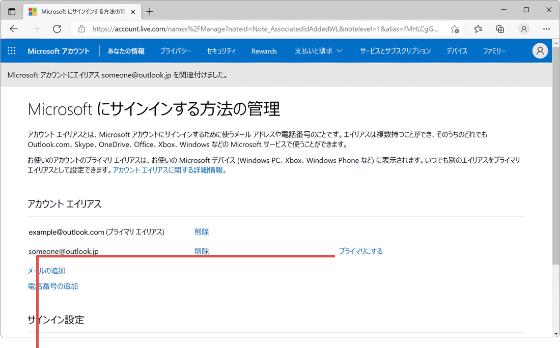
Task: Make someone@outlook.jp the primary alias
Action: (x=361, y=251)
